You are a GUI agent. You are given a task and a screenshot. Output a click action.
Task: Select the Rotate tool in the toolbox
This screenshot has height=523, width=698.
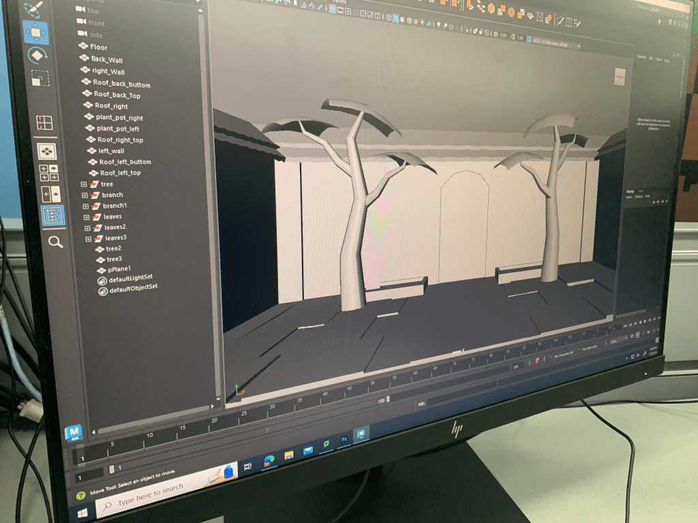[x=37, y=54]
